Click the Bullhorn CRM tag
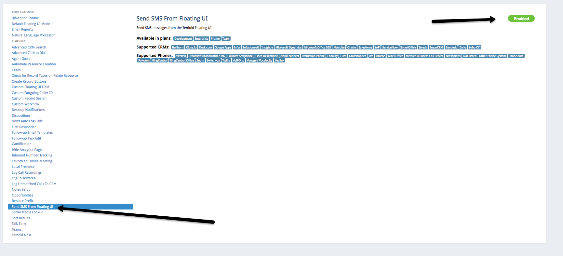Screen dimensions: 563x256 [178, 47]
